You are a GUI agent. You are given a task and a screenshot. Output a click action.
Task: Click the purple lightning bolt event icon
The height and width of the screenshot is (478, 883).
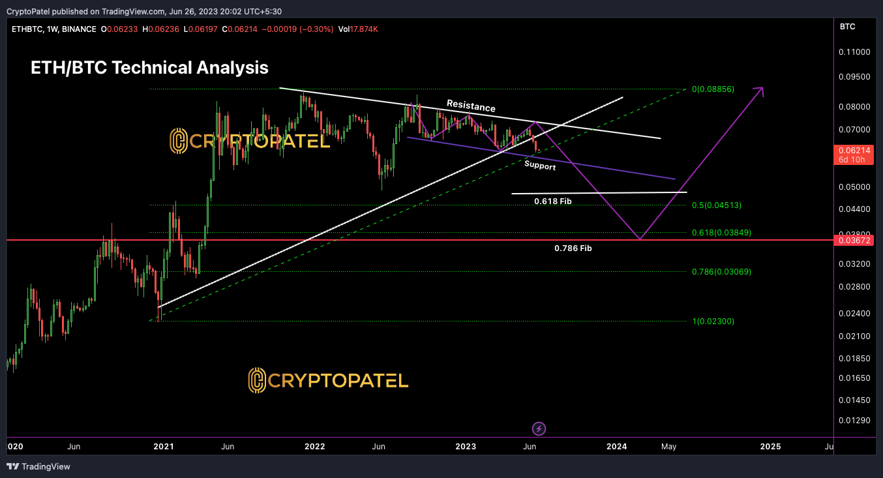(x=539, y=428)
